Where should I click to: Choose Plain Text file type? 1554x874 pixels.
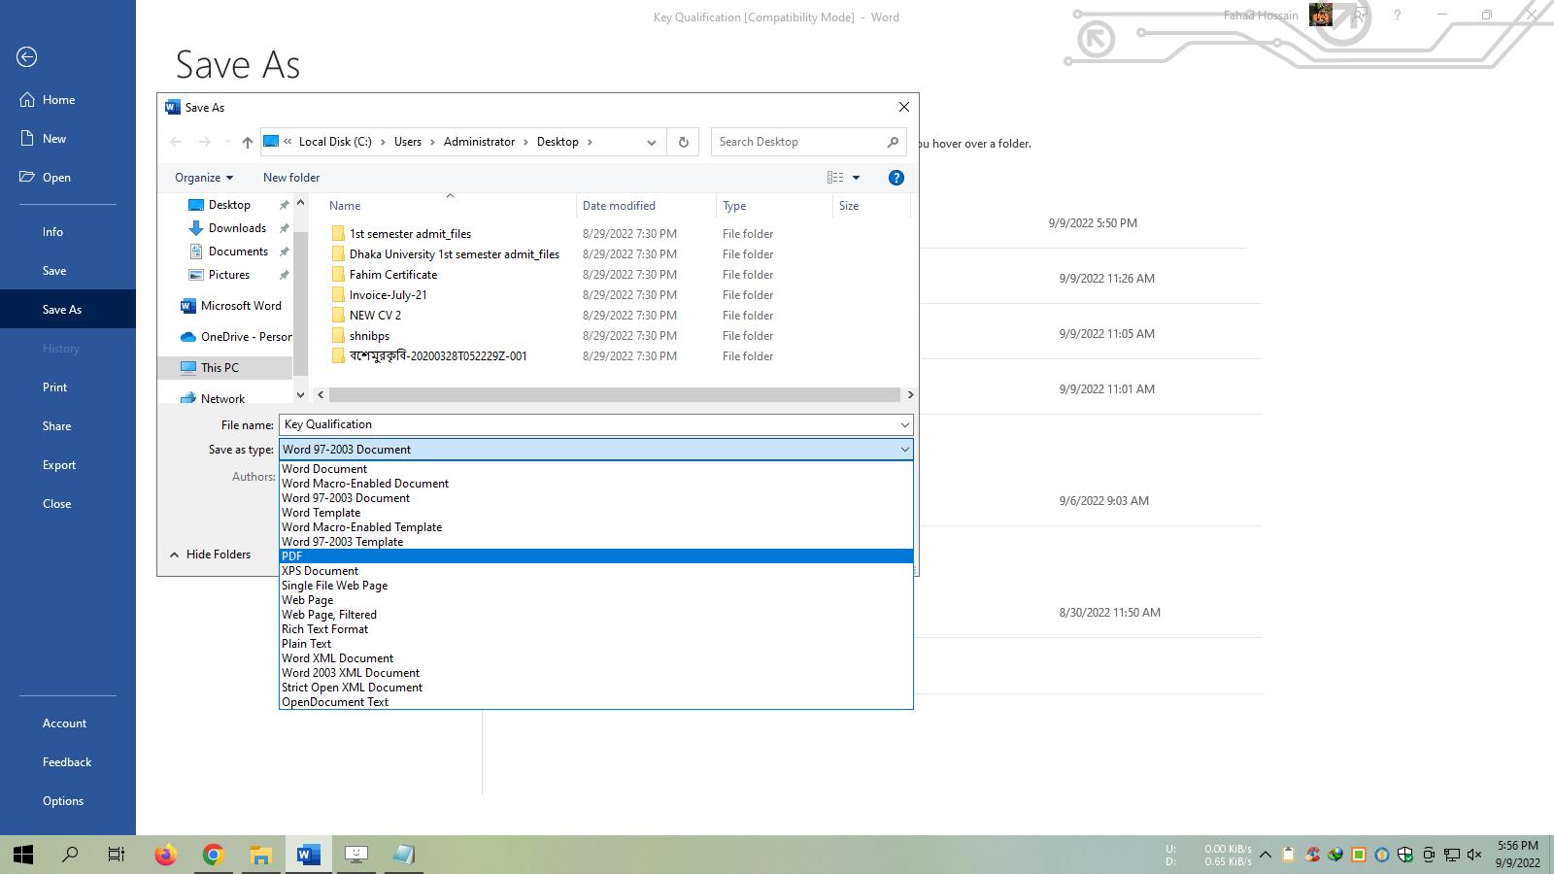596,644
